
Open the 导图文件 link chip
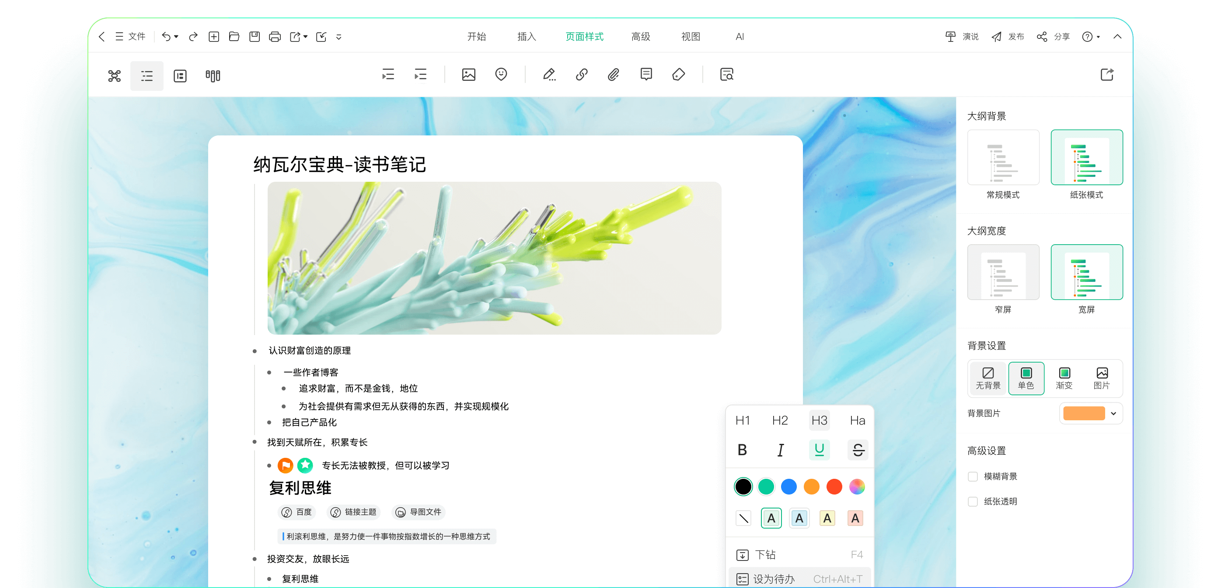pyautogui.click(x=419, y=512)
